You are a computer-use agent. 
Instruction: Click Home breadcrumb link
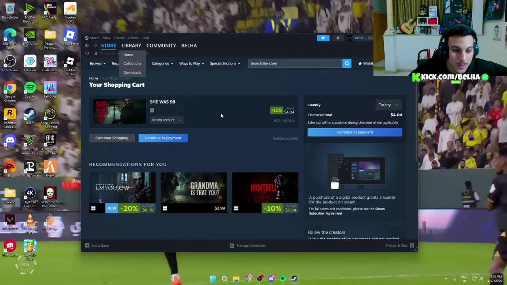pos(93,78)
